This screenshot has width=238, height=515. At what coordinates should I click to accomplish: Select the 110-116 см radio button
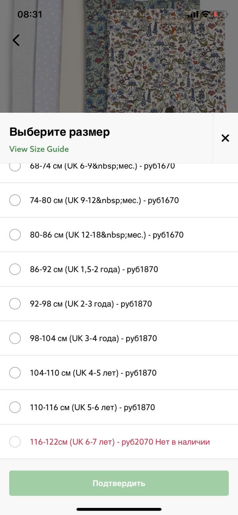(15, 407)
